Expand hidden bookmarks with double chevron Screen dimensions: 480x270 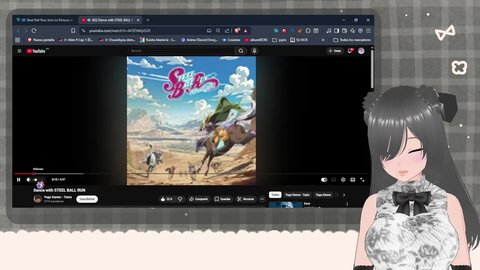coord(323,40)
